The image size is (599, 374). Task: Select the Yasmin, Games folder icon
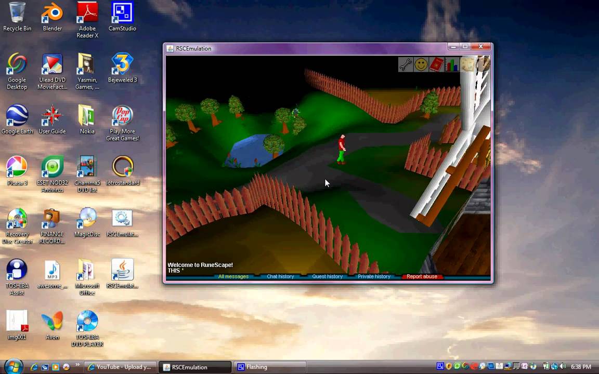87,72
